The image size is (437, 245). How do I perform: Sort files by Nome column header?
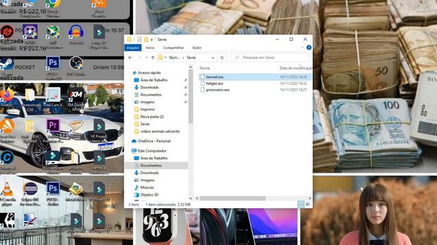click(x=205, y=68)
